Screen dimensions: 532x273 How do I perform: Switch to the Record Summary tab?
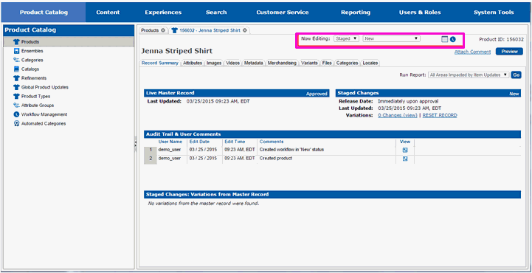[x=160, y=63]
